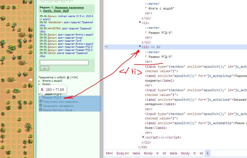This screenshot has height=158, width=247.
Task: Toggle the Режим быстрых боев checkbox
Action: point(41,110)
